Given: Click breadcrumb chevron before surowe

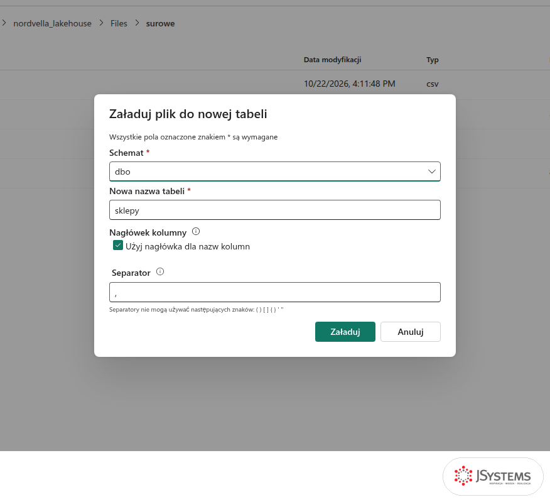Looking at the screenshot, I should 137,23.
